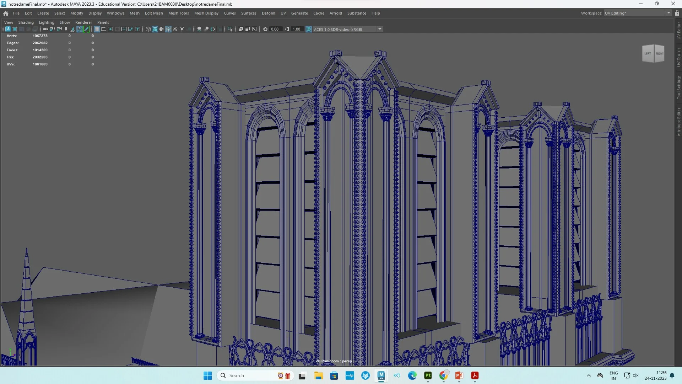The image size is (682, 384).
Task: Open the ACES 1.0 SDR-video view transform dropdown
Action: 380,29
